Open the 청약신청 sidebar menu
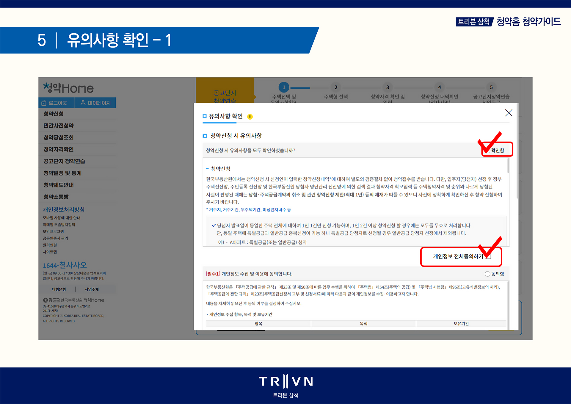Viewport: 571px width, 404px height. click(x=54, y=114)
